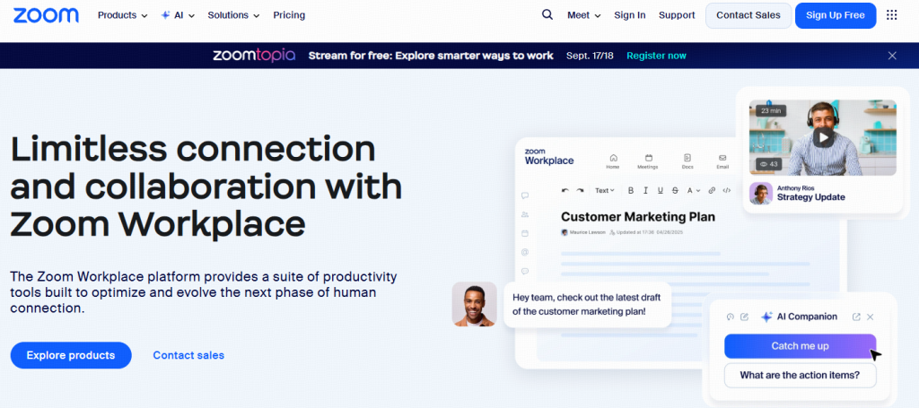
Task: Click the Sign Up Free button
Action: point(836,15)
